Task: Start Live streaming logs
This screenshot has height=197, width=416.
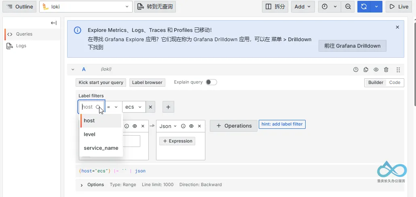Action: 399,6
